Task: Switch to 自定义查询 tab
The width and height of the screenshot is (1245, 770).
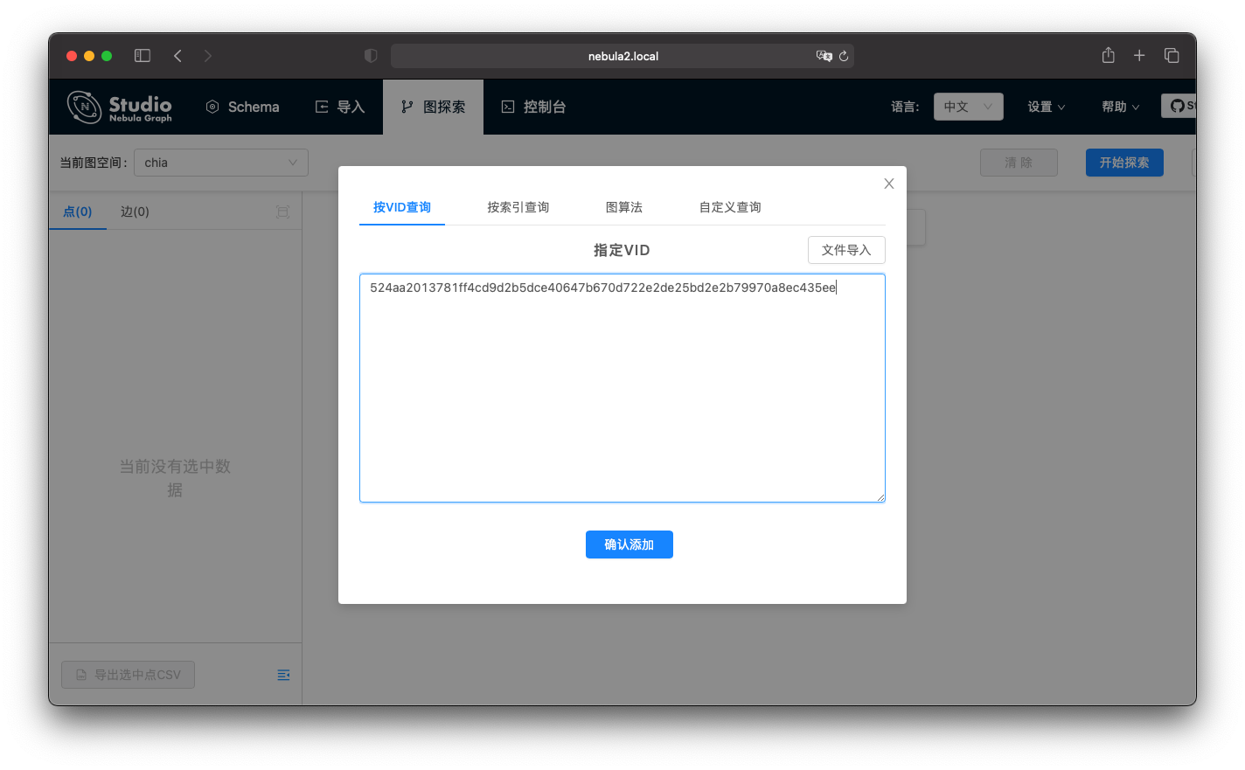Action: 730,207
